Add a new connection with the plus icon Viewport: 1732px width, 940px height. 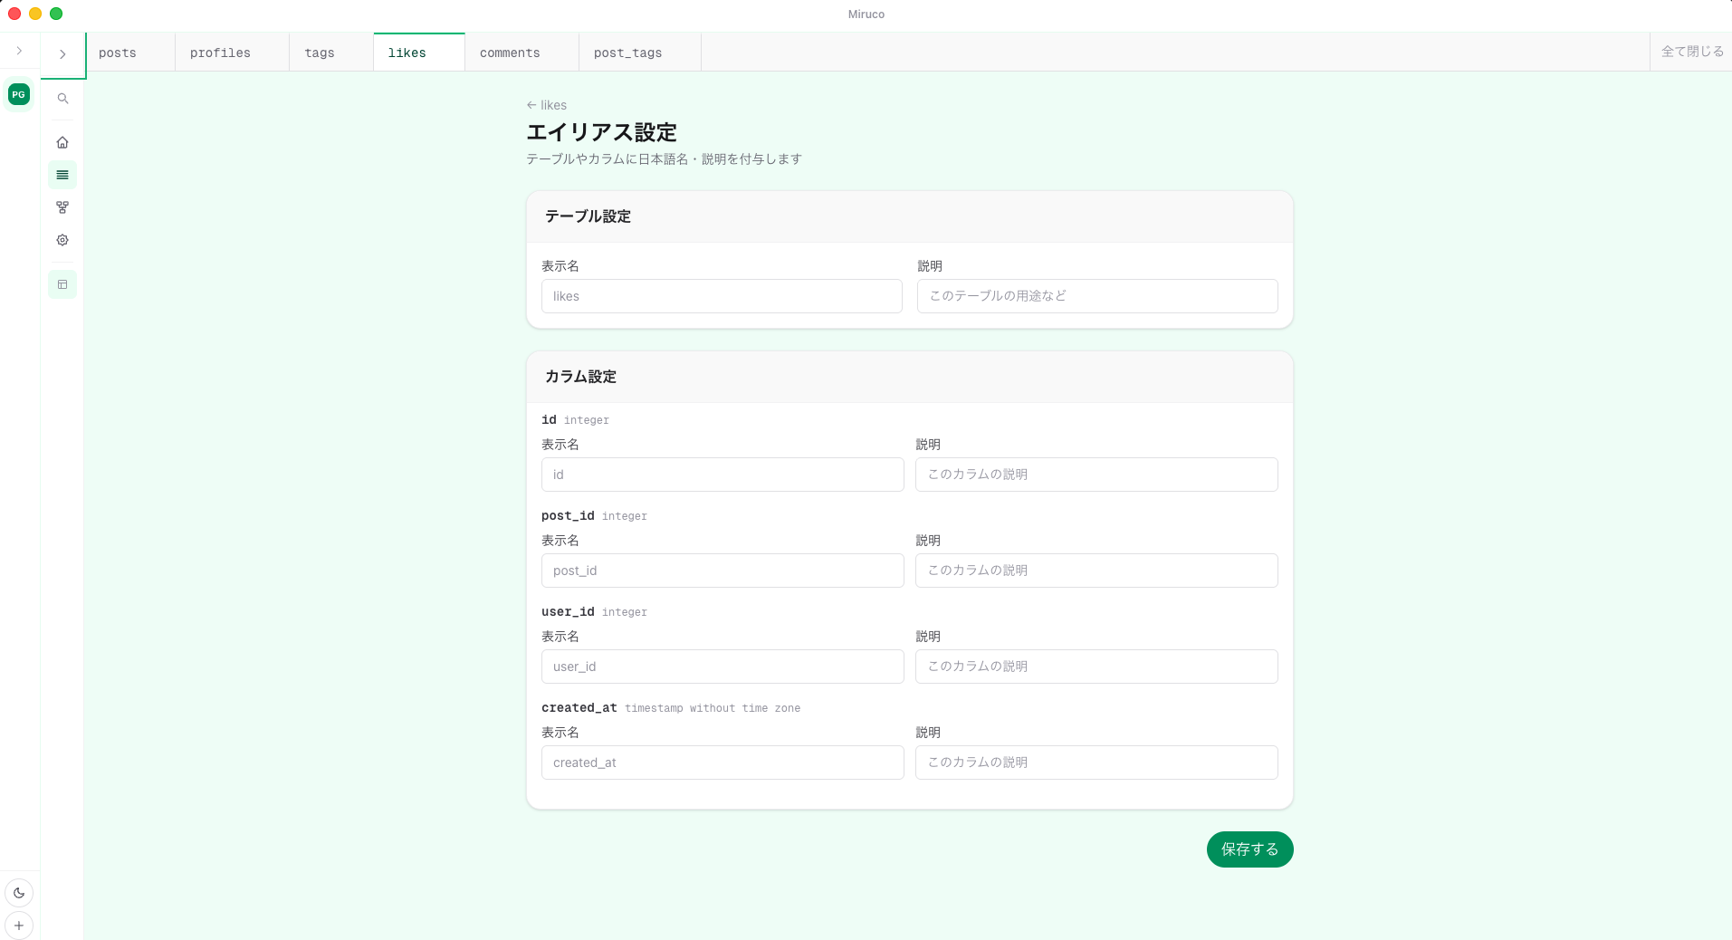pyautogui.click(x=19, y=926)
